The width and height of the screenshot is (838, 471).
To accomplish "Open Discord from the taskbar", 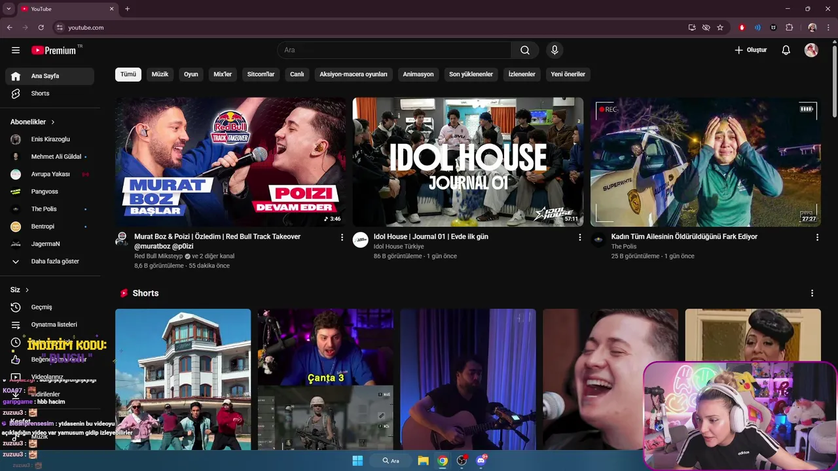I will click(481, 461).
